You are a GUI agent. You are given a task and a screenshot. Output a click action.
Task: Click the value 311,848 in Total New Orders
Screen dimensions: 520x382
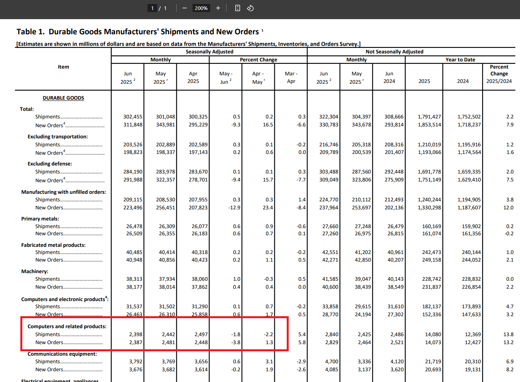[133, 125]
